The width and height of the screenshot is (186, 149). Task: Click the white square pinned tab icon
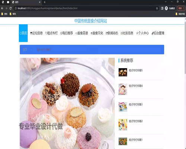(8, 2)
